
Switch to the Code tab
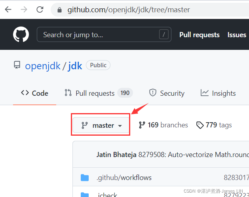tap(34, 93)
